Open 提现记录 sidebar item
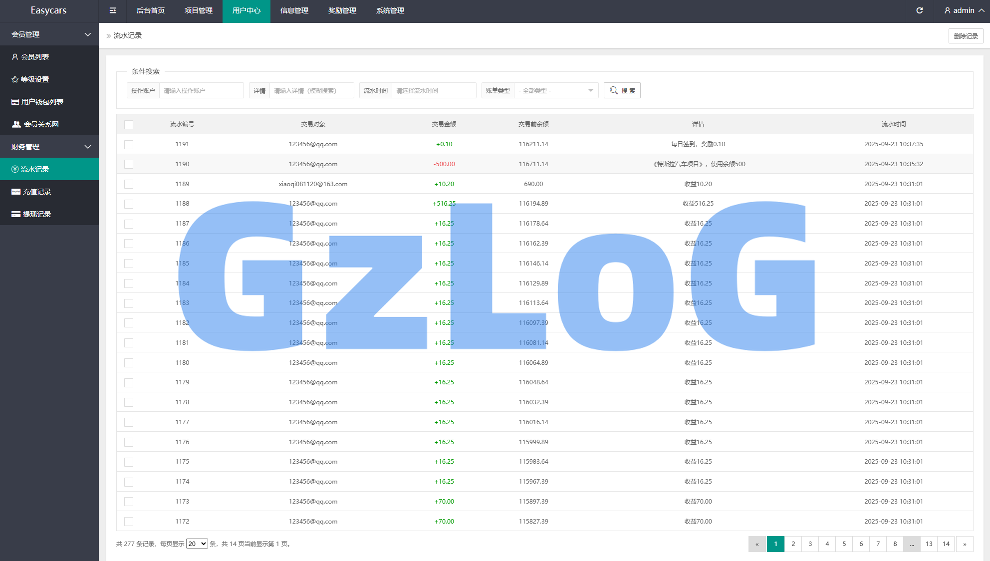This screenshot has height=561, width=990. coord(36,214)
